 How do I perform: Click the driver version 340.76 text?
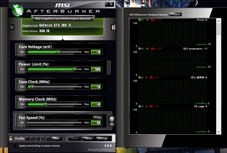[x=44, y=31]
